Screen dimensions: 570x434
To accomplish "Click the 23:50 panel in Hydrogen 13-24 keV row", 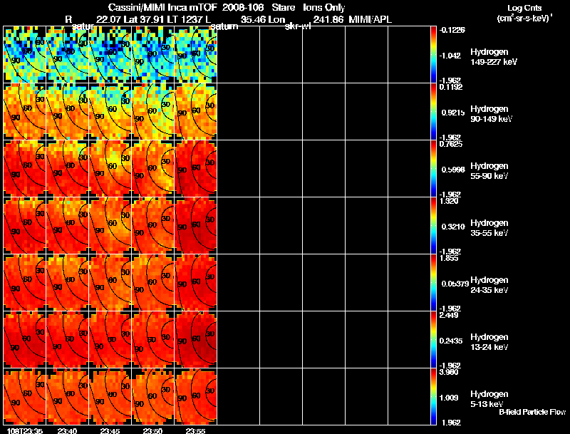I will 152,339.
